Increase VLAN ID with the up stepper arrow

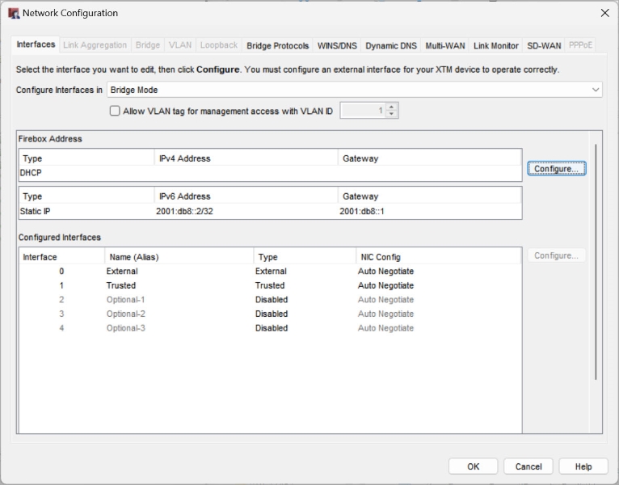pyautogui.click(x=392, y=107)
